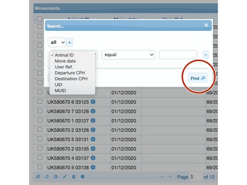Click animal ID text UK580670 4 03137

click(x=68, y=158)
